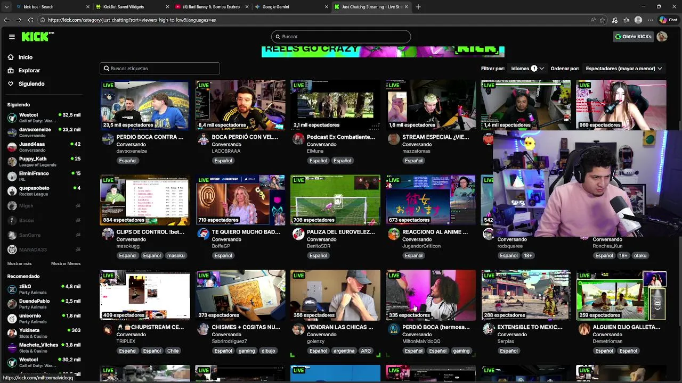The image size is (682, 383).
Task: Click media control music icon
Action: [615, 20]
